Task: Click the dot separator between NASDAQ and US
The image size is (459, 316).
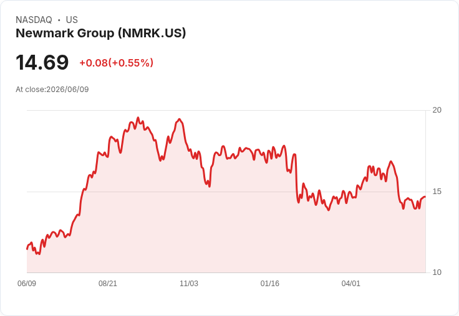Action: click(59, 20)
